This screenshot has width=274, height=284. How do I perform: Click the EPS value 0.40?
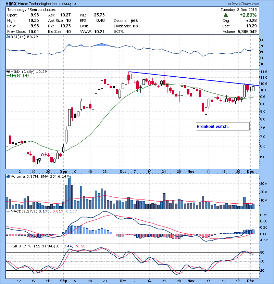coord(100,21)
